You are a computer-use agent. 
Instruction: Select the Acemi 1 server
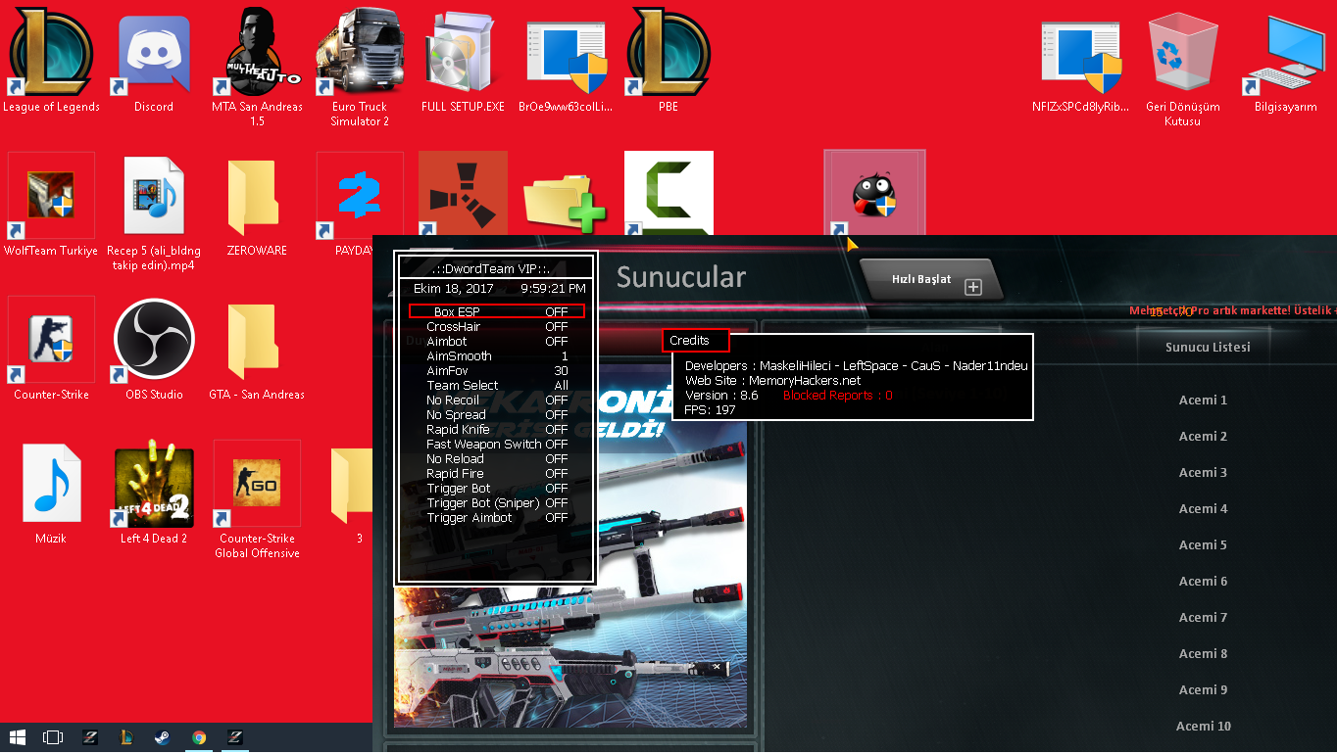pos(1203,400)
